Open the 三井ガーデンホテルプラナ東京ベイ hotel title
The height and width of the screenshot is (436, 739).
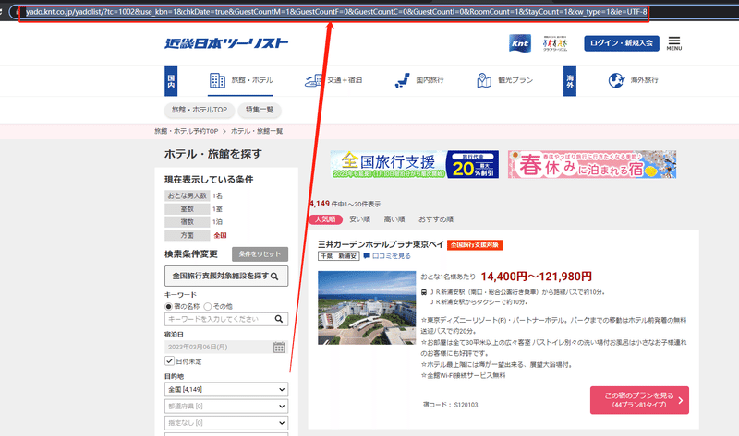coord(381,244)
